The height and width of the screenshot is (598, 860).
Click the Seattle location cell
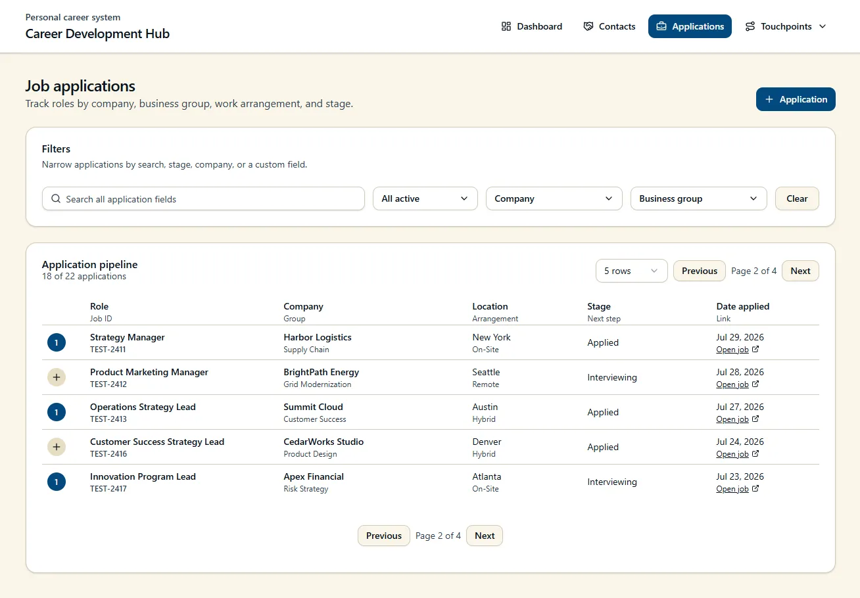tap(486, 372)
